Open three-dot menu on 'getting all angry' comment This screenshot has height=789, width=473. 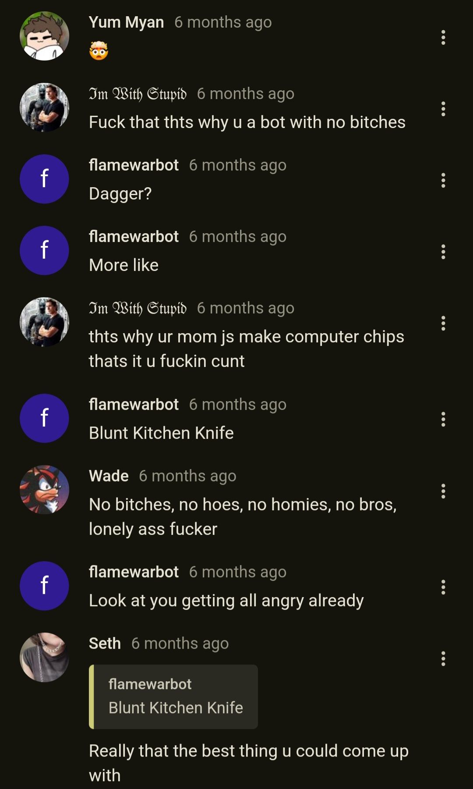pyautogui.click(x=443, y=587)
